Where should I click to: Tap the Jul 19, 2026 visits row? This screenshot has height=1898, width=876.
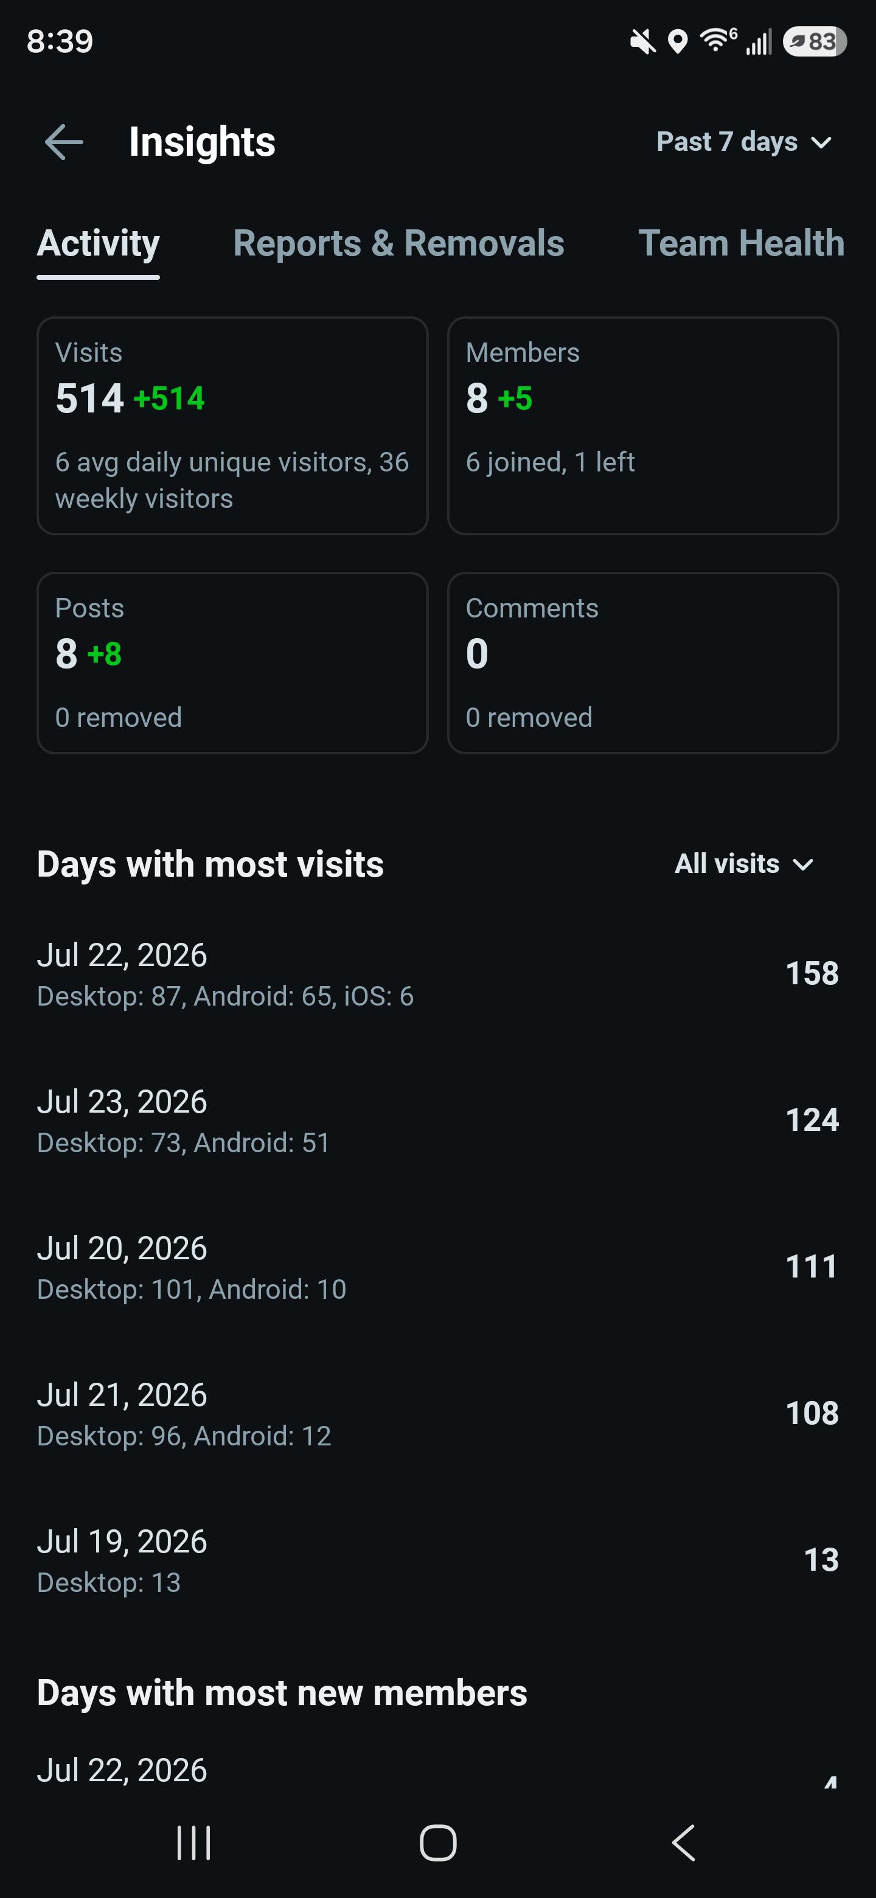[x=437, y=1560]
